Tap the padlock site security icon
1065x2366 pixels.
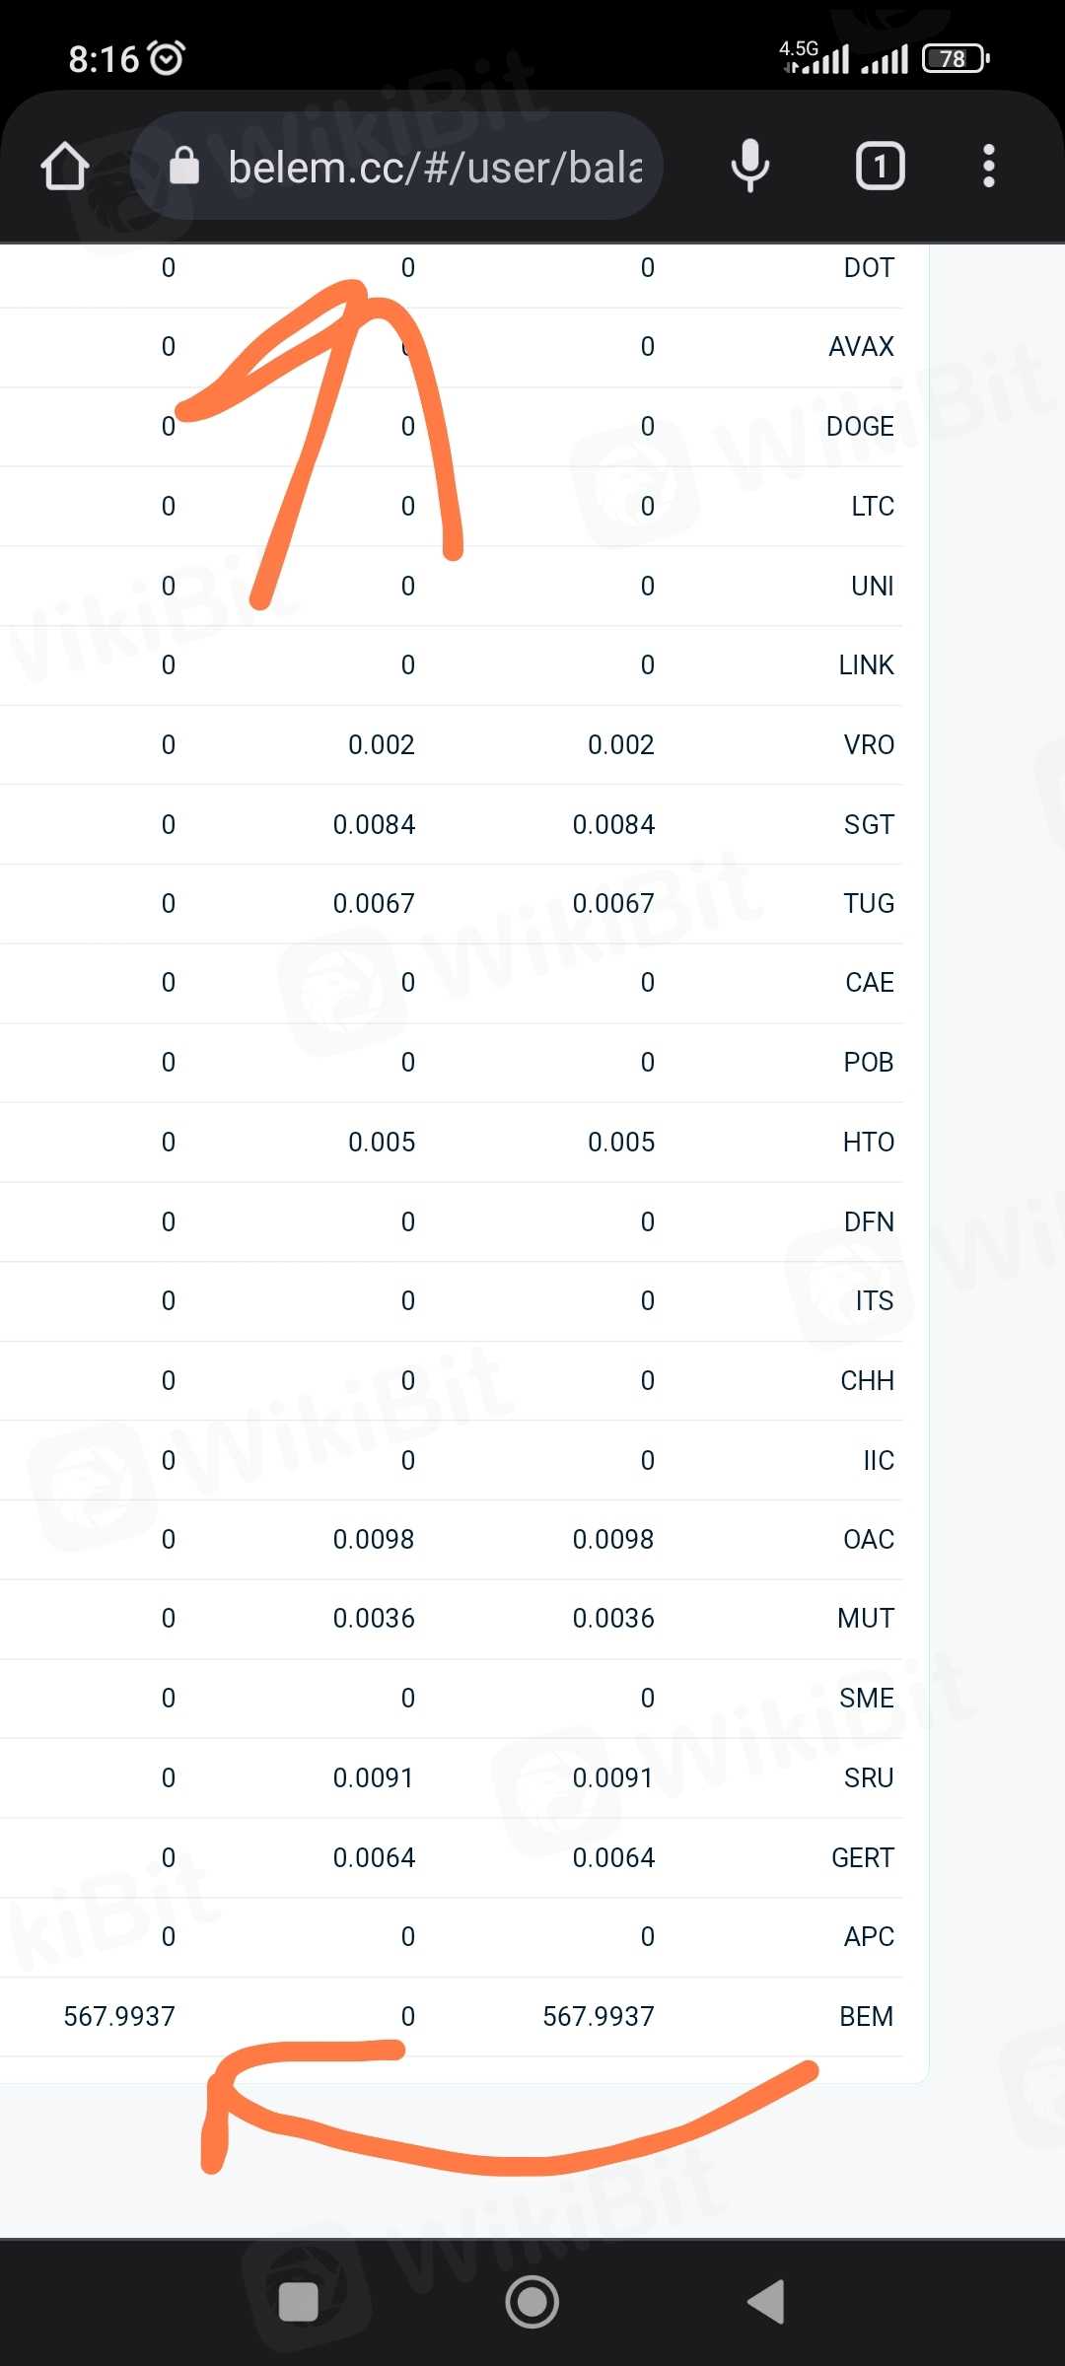coord(183,166)
